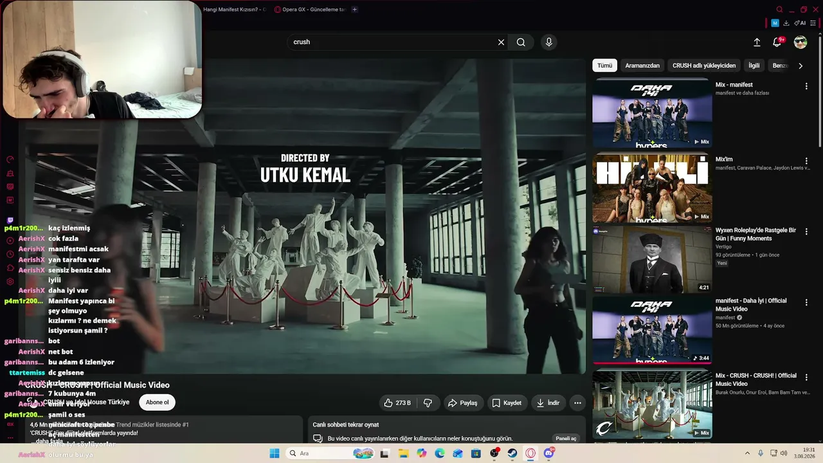Select the Aramanızdan filter chip

642,66
